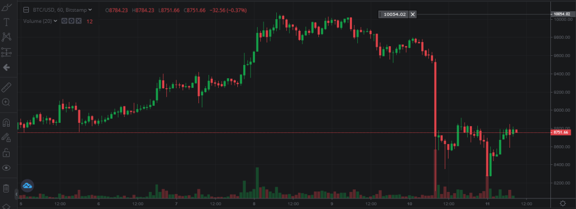Hide all drawings with eye icon
The image size is (576, 209).
point(6,168)
